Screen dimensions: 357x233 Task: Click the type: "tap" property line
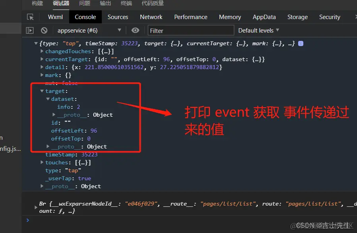pyautogui.click(x=63, y=171)
